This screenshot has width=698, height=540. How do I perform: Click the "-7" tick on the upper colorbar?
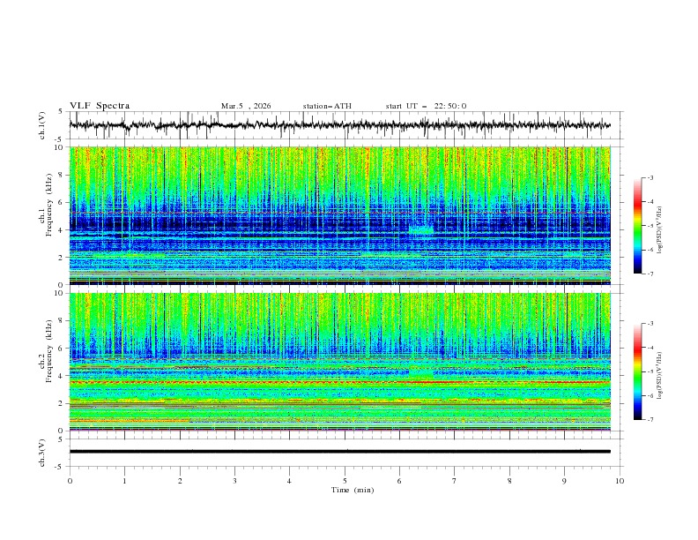click(x=650, y=274)
